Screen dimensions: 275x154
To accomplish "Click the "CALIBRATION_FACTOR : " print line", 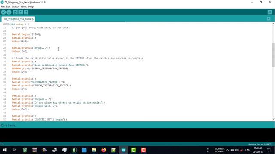I will [39, 82].
